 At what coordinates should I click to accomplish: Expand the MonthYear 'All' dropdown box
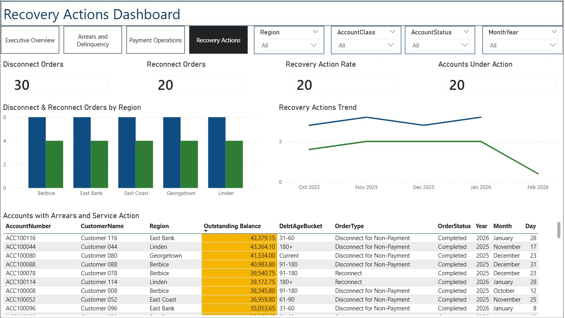click(x=522, y=45)
